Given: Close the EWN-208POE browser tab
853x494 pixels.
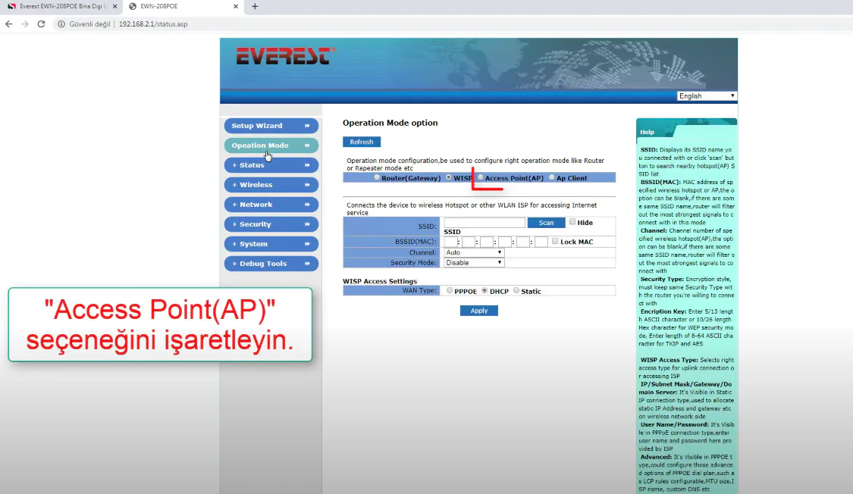Looking at the screenshot, I should [x=235, y=6].
